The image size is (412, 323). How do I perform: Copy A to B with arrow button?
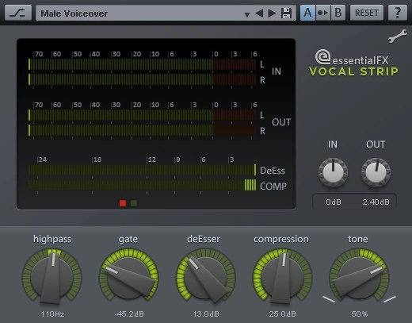point(322,13)
